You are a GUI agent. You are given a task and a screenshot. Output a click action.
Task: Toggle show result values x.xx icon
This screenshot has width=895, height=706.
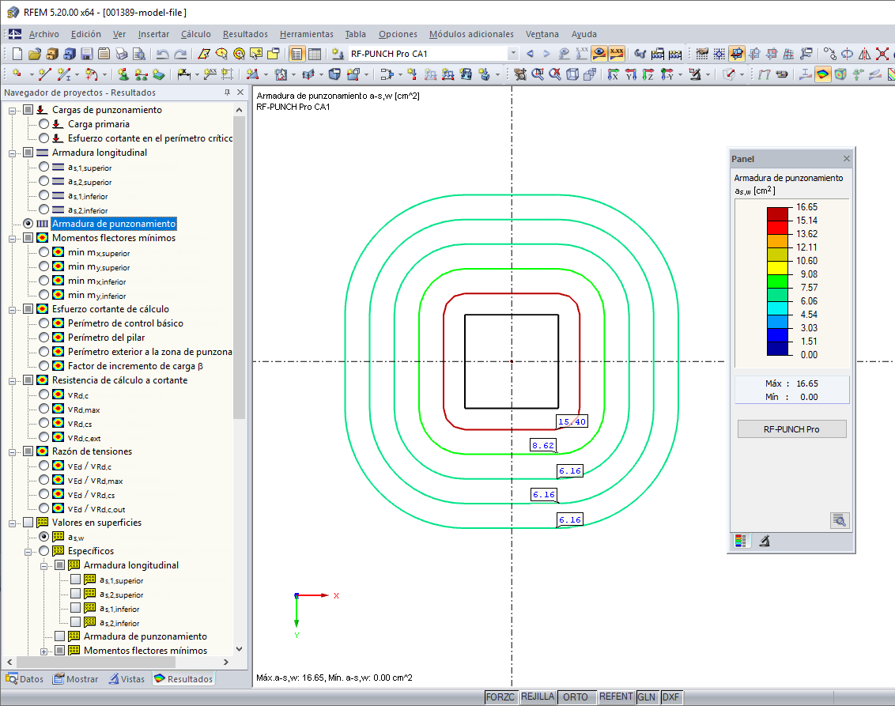tap(617, 54)
